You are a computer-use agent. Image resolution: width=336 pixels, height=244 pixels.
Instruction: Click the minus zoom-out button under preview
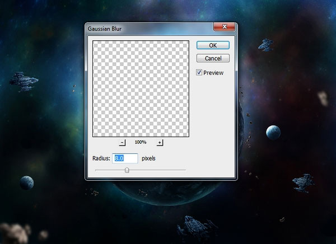pyautogui.click(x=123, y=143)
